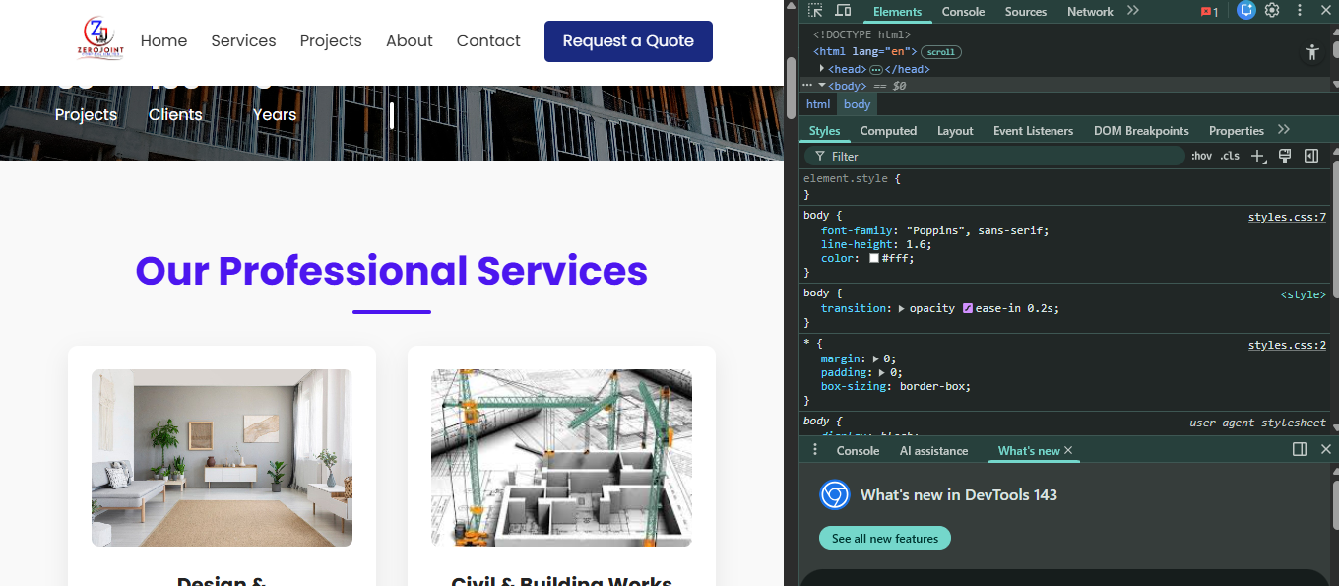Screen dimensions: 1339x586
Task: Open the styles.css:7 source link
Action: pyautogui.click(x=1287, y=216)
